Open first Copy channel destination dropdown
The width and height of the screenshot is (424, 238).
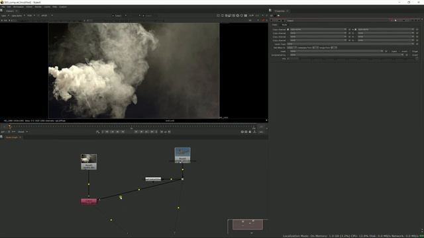386,29
